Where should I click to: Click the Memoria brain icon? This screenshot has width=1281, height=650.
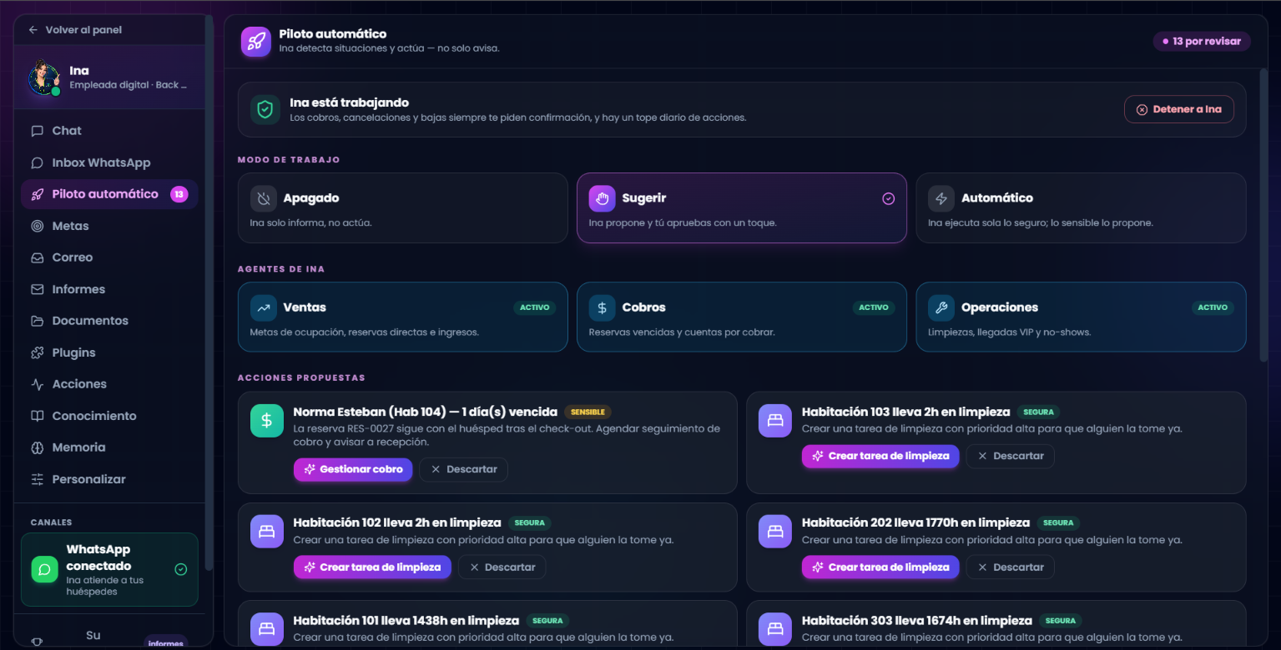point(37,447)
